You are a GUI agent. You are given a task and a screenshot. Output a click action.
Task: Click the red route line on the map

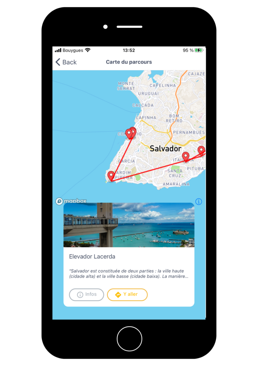[x=149, y=170]
